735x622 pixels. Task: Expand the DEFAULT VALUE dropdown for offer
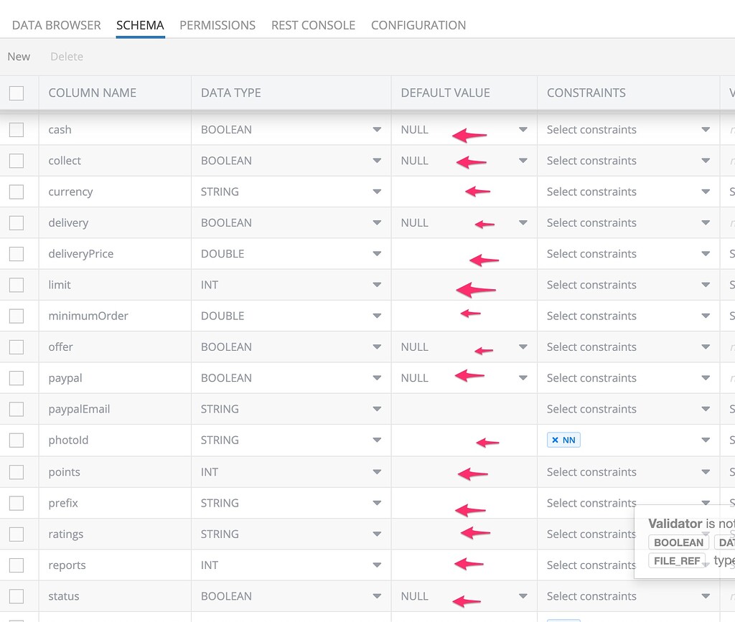click(523, 347)
